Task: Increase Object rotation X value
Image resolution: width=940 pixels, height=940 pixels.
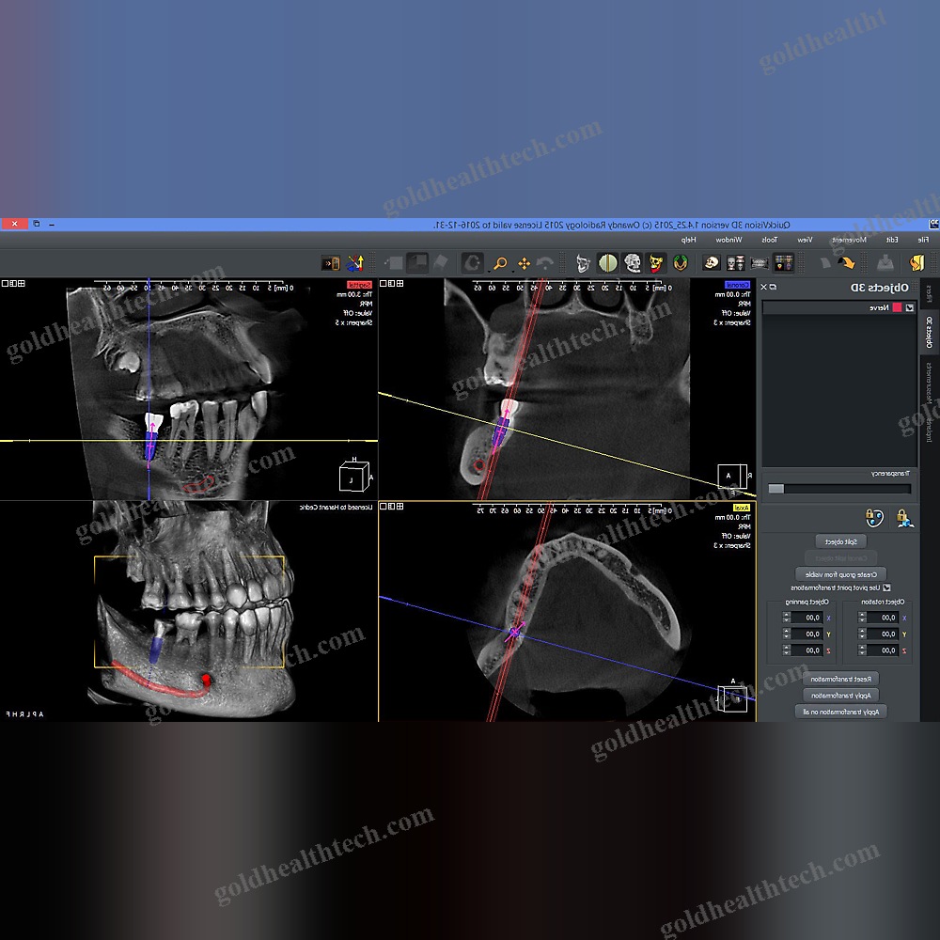Action: tap(862, 615)
